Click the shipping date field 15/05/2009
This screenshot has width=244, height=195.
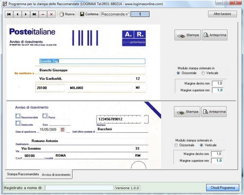pos(49,130)
